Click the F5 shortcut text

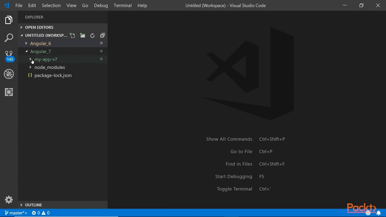pyautogui.click(x=261, y=176)
